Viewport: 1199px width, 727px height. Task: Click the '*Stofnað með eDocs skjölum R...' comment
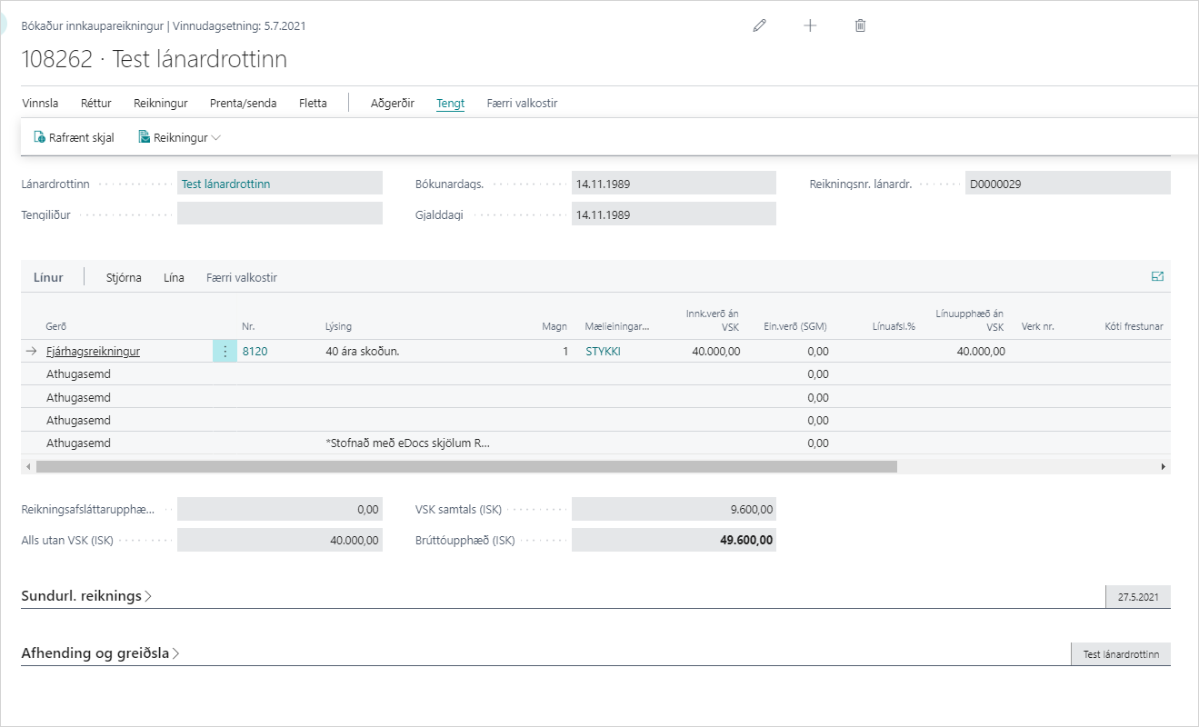click(x=407, y=443)
